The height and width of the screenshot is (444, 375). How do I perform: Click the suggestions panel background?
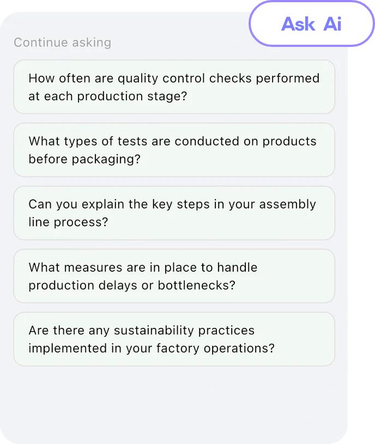click(174, 398)
